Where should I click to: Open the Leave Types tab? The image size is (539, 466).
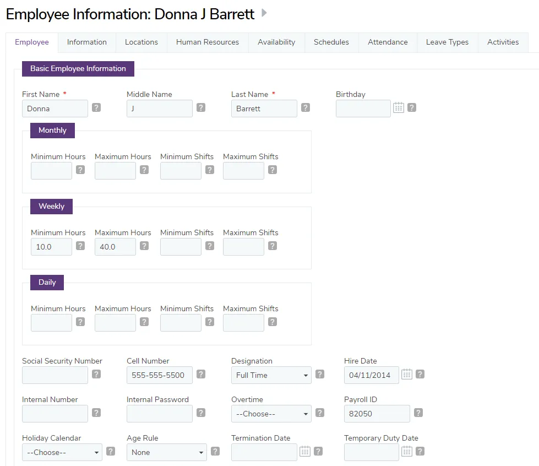click(x=447, y=42)
